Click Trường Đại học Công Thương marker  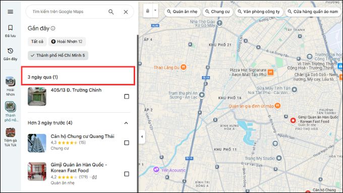309,57
